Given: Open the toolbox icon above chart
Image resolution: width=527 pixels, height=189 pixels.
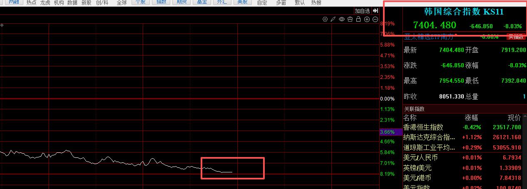Looking at the screenshot, I should point(350,19).
